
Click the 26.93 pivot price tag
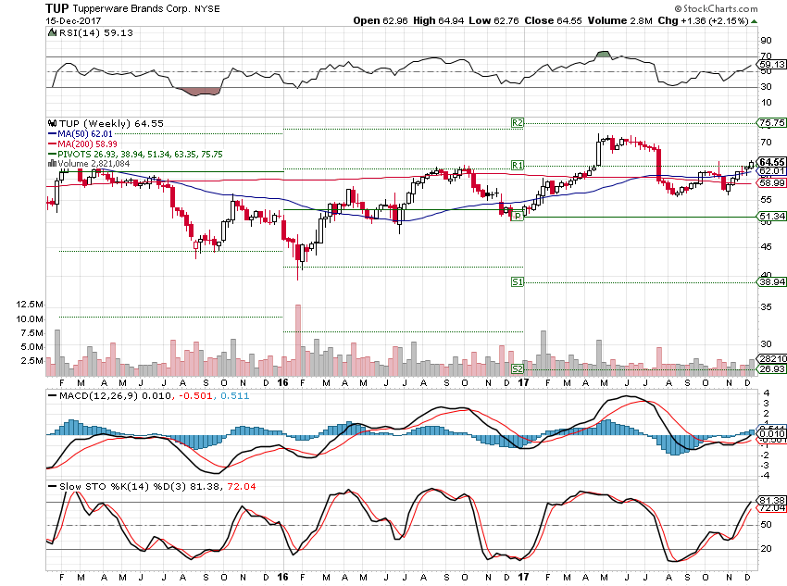pos(772,368)
